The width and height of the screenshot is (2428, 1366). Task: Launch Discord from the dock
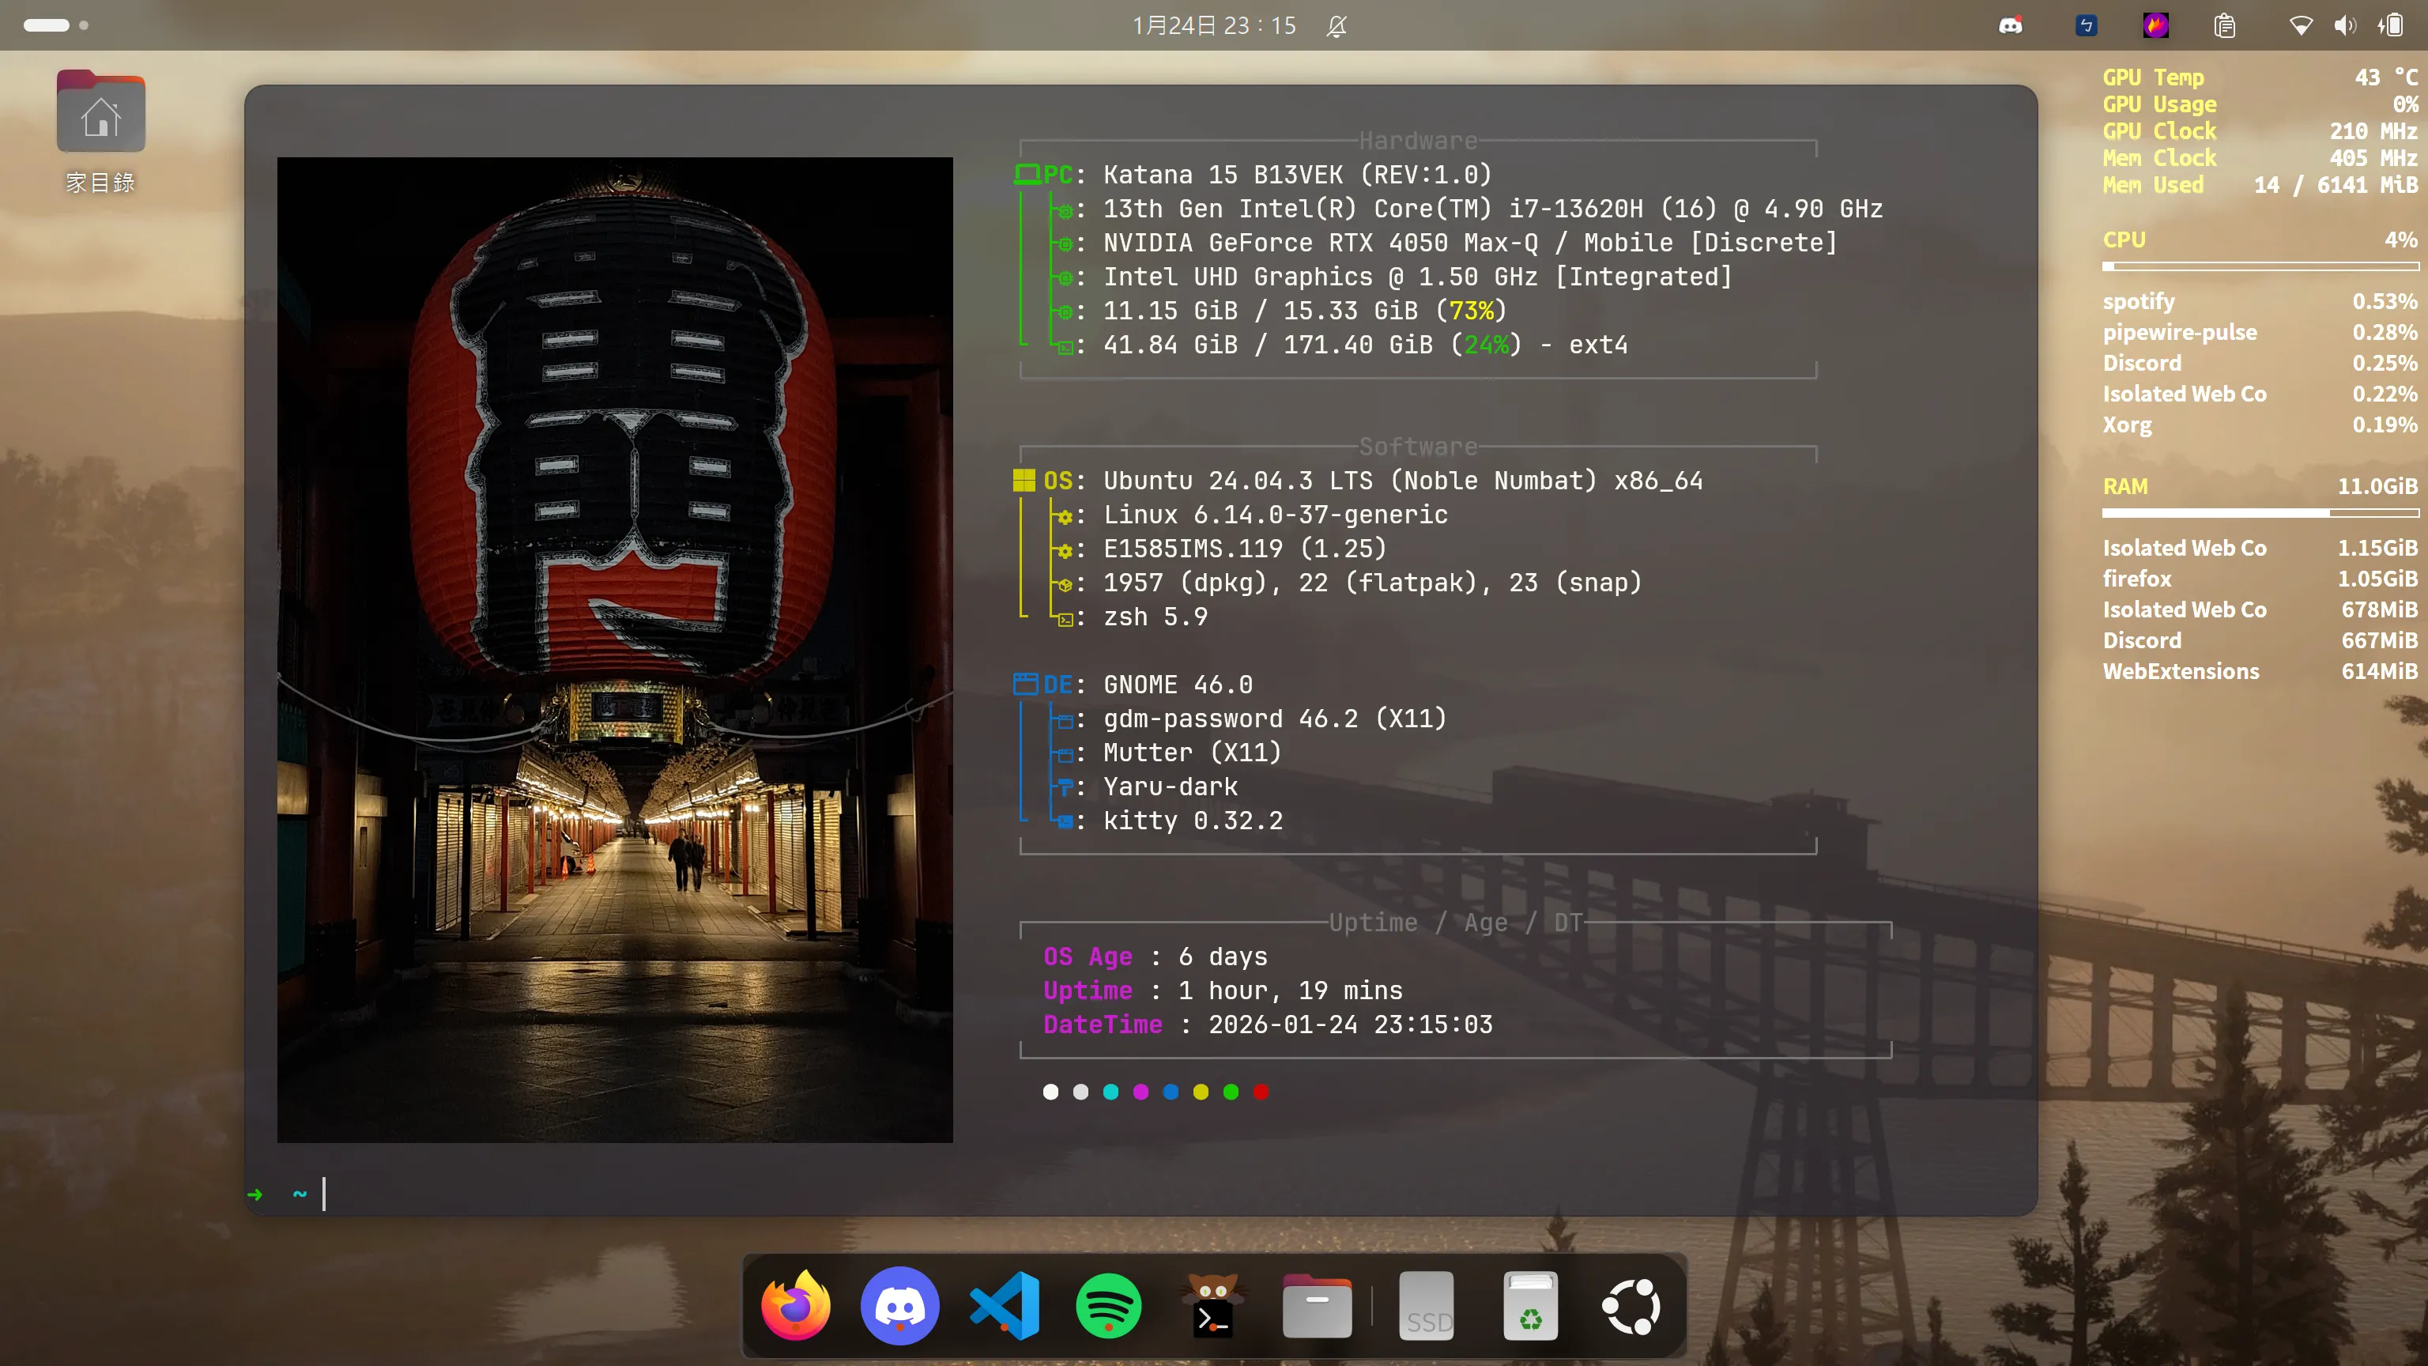pos(899,1307)
